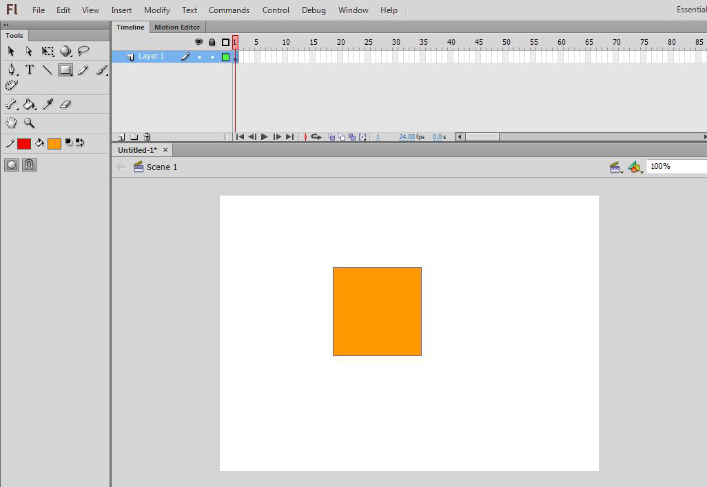The height and width of the screenshot is (487, 707).
Task: Play the timeline animation
Action: tap(265, 137)
